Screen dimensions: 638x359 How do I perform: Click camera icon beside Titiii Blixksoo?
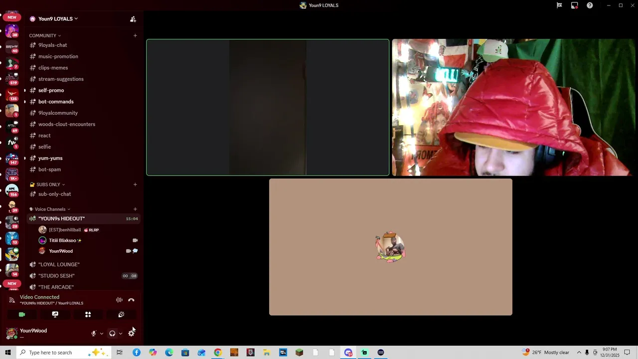135,240
